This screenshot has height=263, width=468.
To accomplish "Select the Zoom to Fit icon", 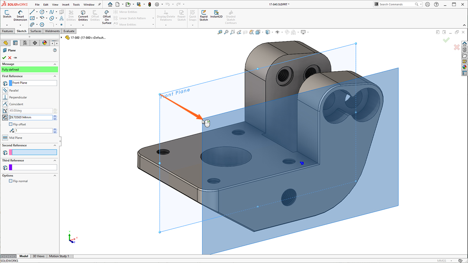I will [226, 32].
